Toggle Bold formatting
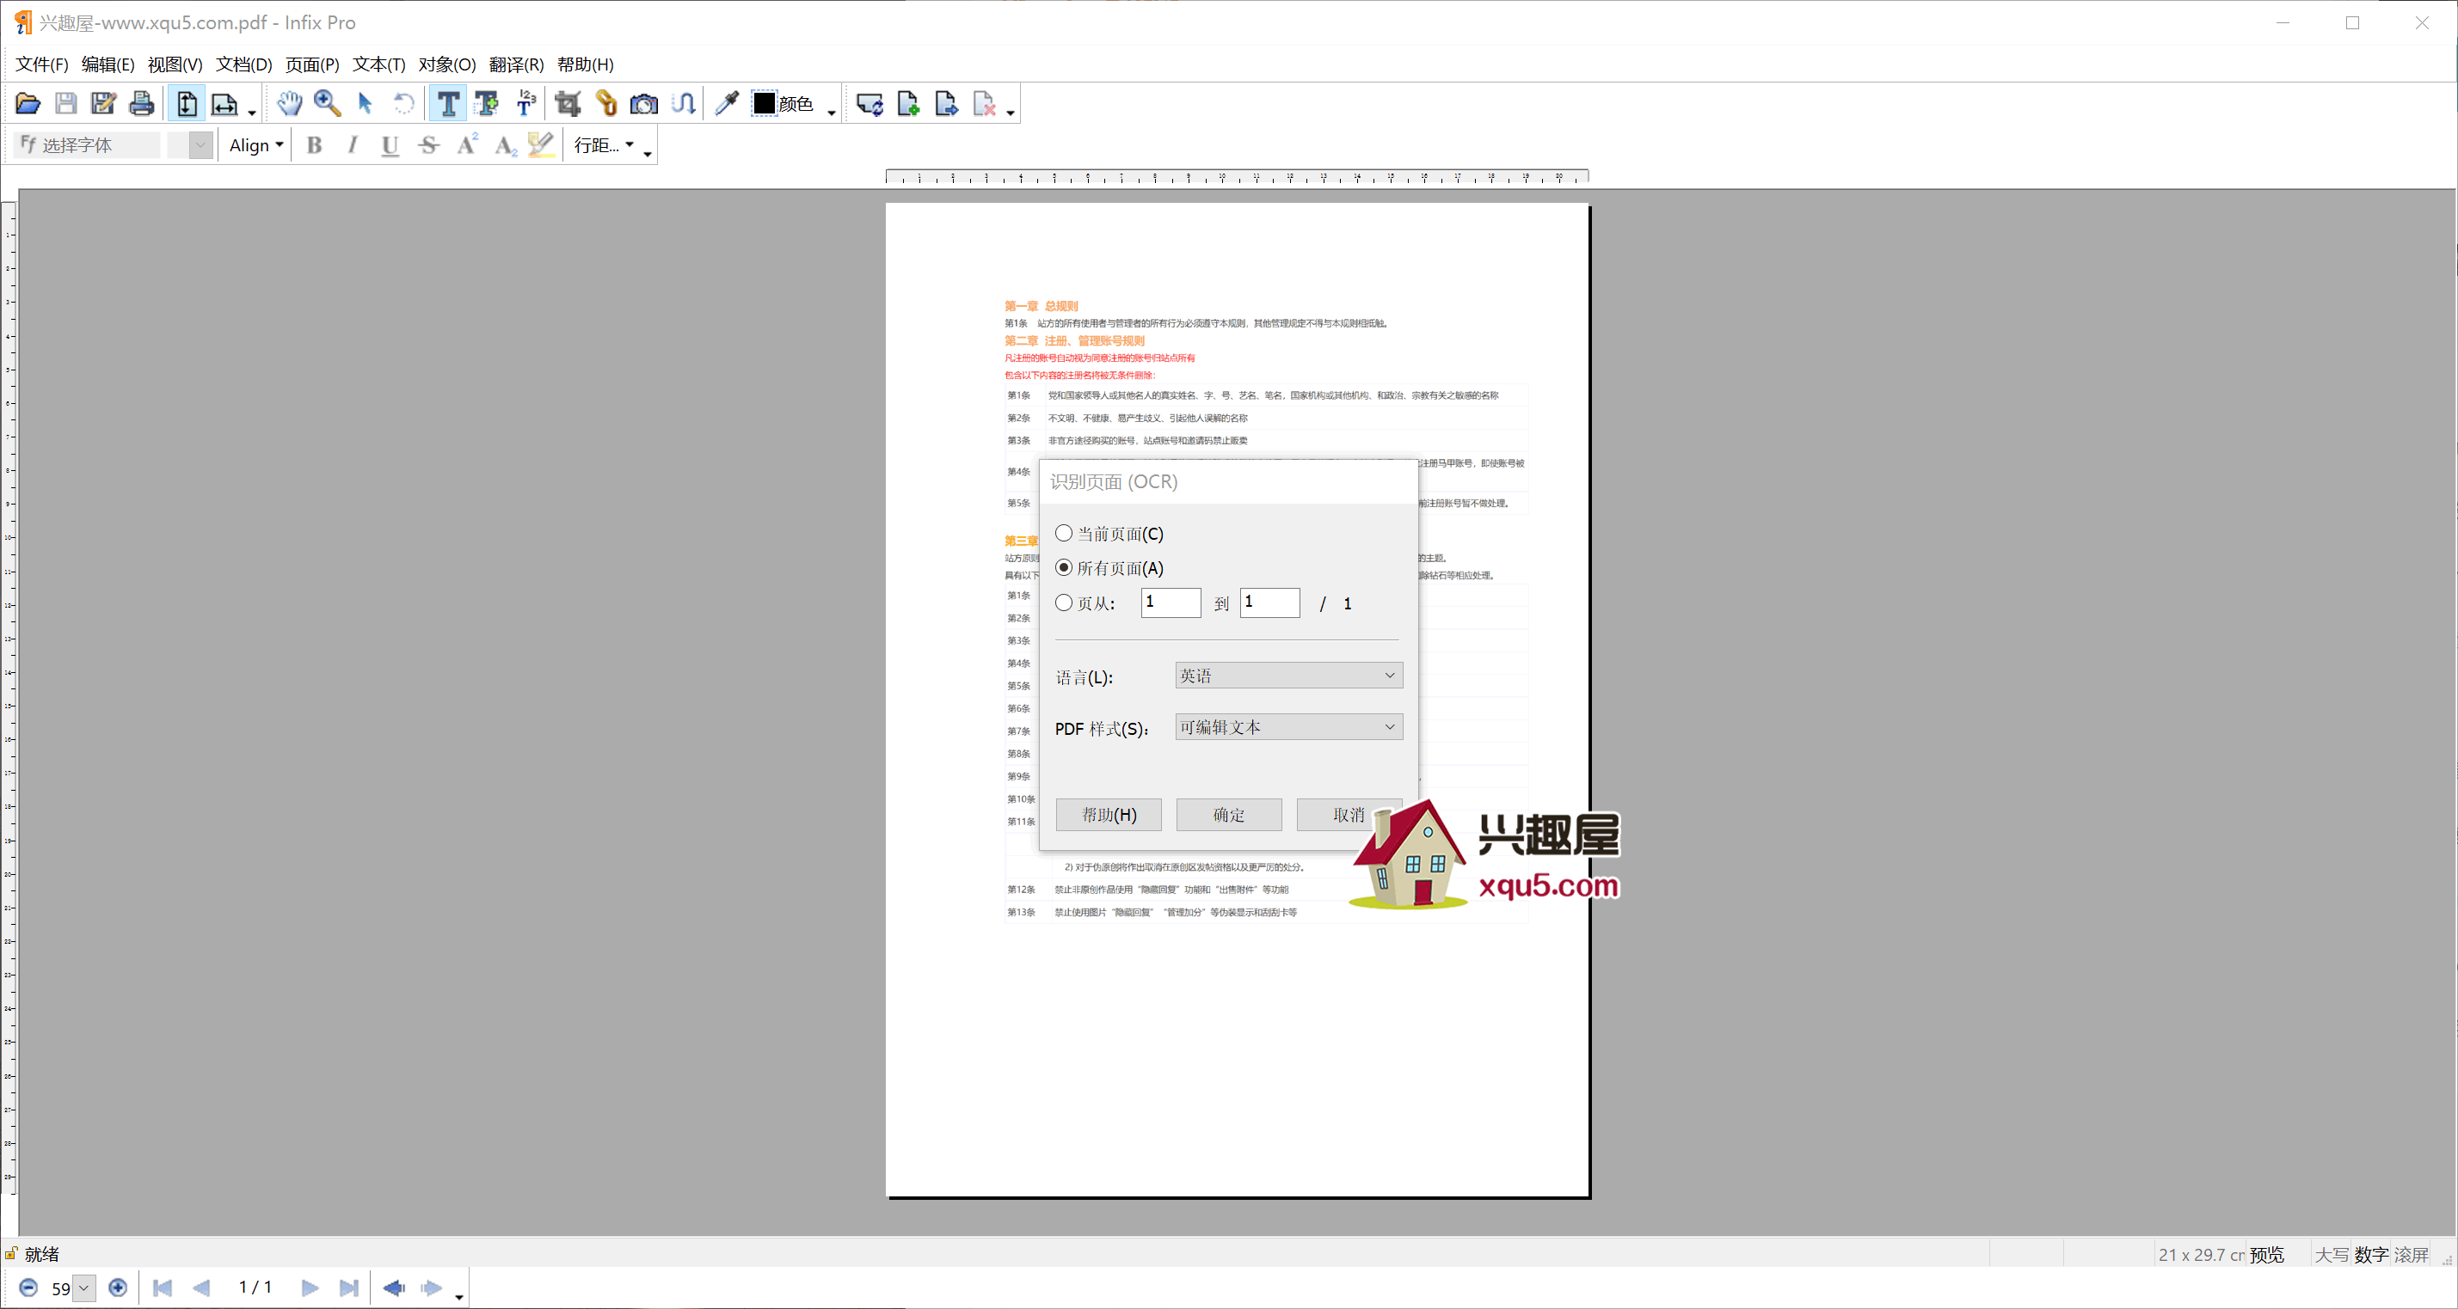The width and height of the screenshot is (2458, 1309). (314, 145)
